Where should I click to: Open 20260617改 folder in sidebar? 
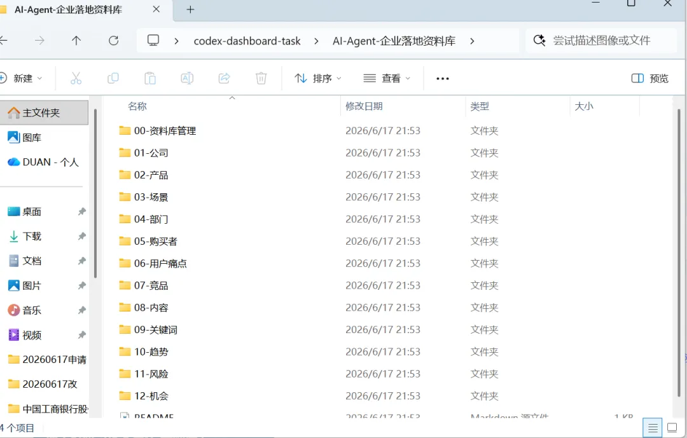(x=44, y=384)
